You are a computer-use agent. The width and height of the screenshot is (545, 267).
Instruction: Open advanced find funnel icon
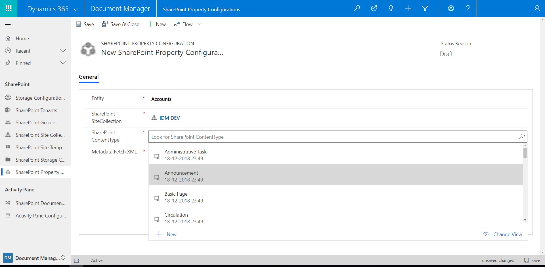[425, 8]
